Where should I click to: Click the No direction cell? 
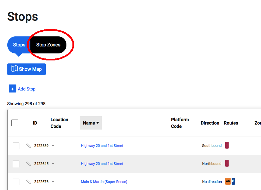(x=212, y=182)
